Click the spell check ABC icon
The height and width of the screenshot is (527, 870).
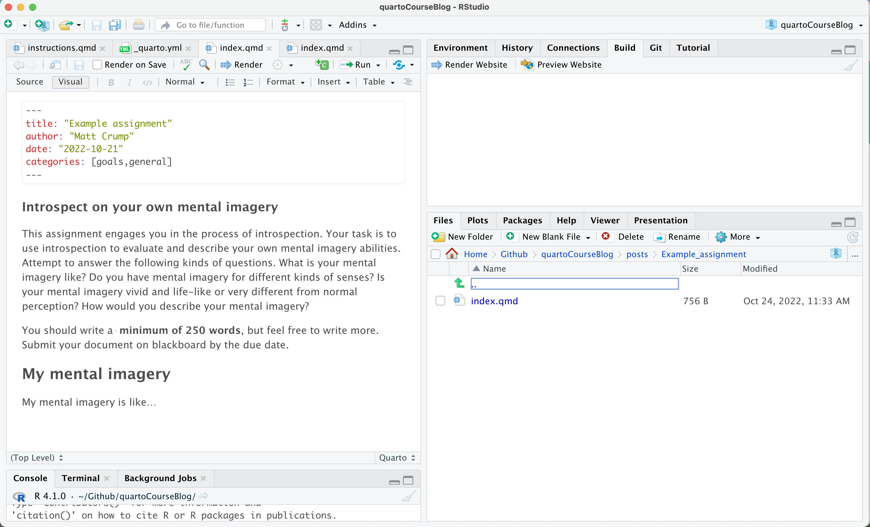point(186,65)
